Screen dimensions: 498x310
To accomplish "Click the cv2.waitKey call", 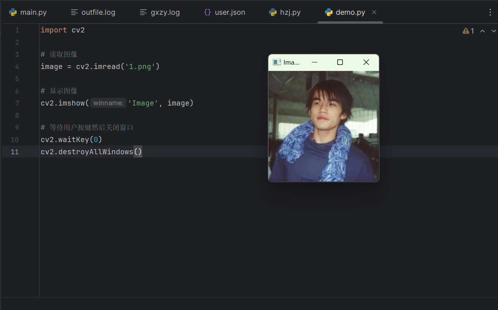I will 71,140.
